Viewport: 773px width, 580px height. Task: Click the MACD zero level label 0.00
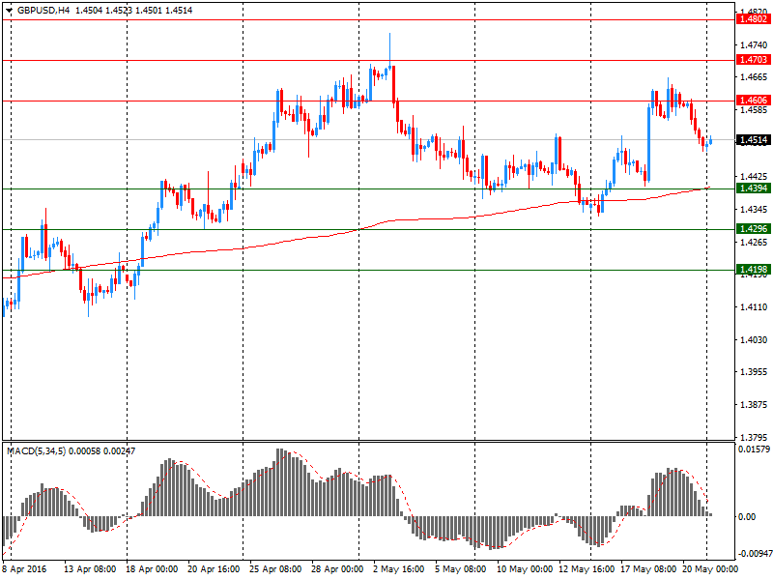pyautogui.click(x=747, y=516)
